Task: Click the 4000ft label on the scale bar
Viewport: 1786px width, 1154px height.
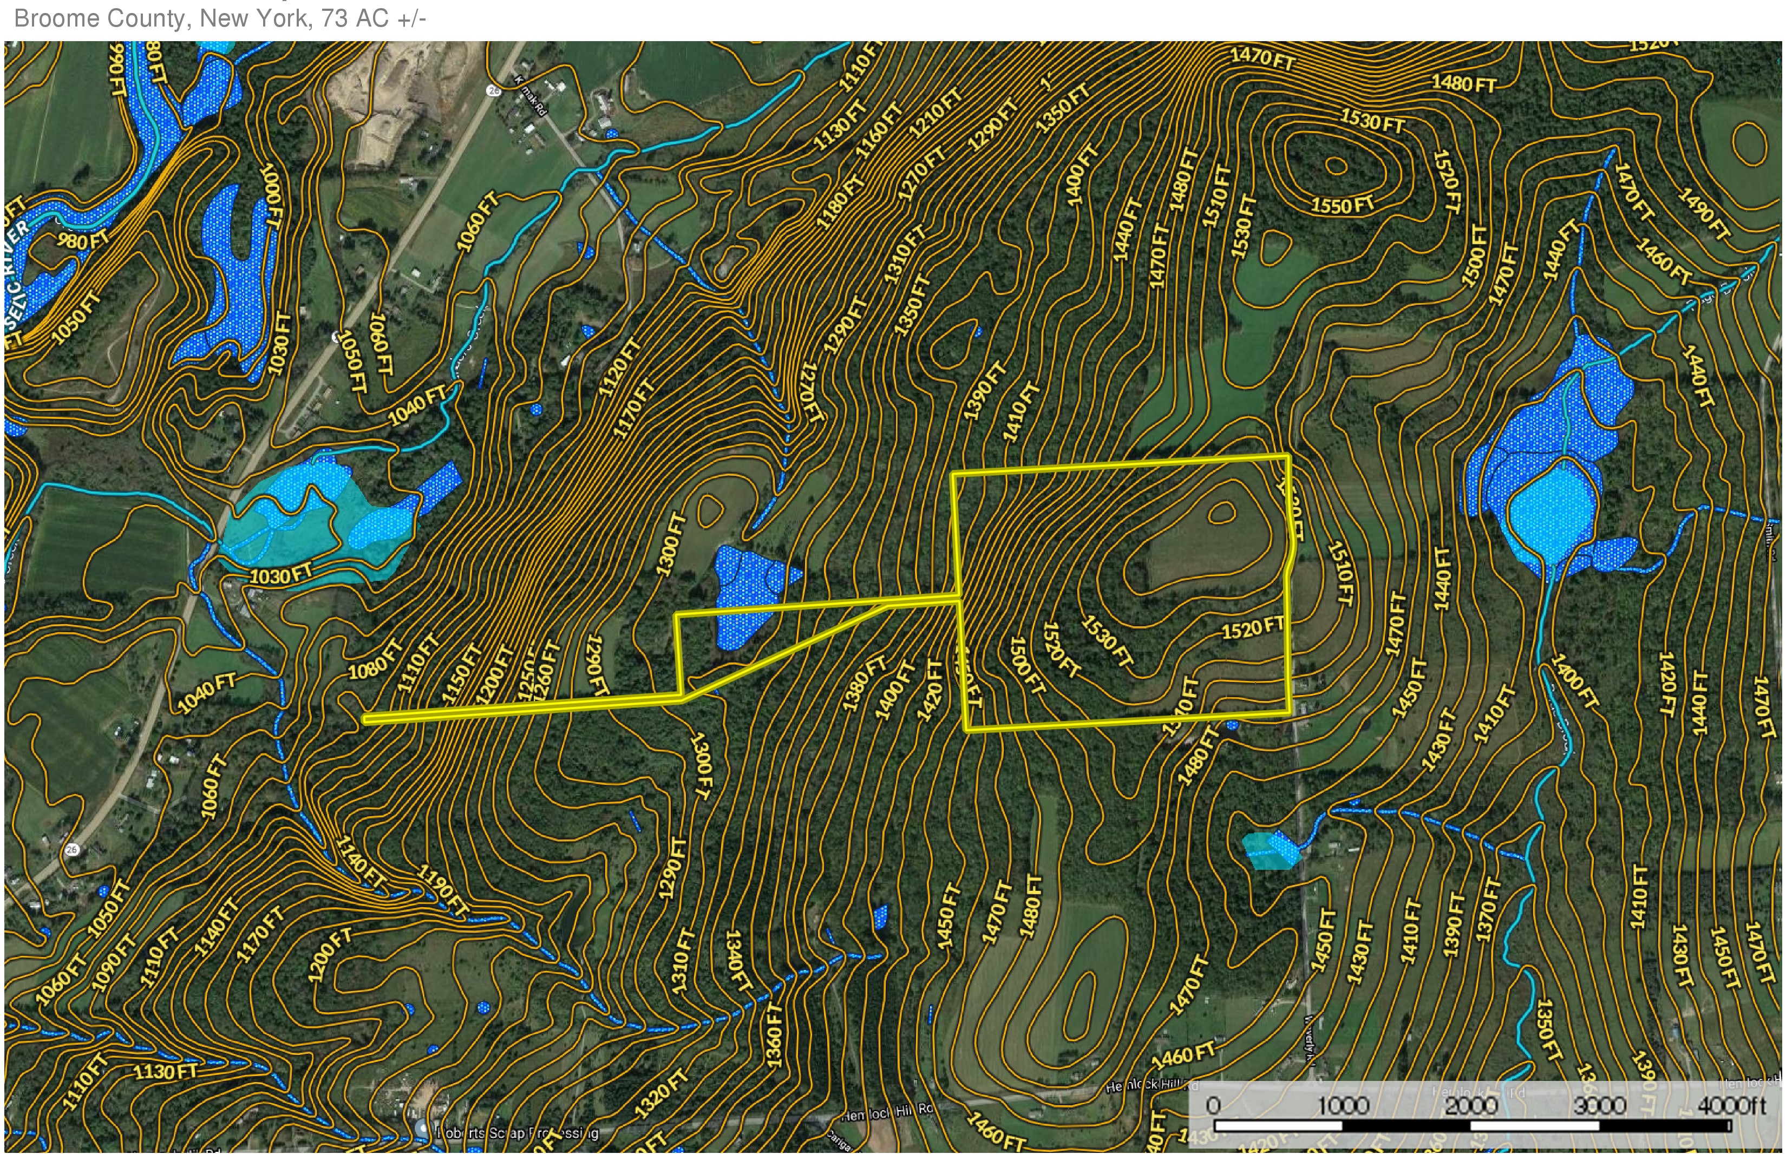Action: [x=1731, y=1105]
